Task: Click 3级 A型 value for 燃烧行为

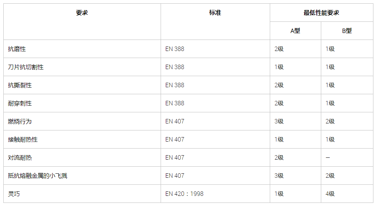Action: point(279,121)
